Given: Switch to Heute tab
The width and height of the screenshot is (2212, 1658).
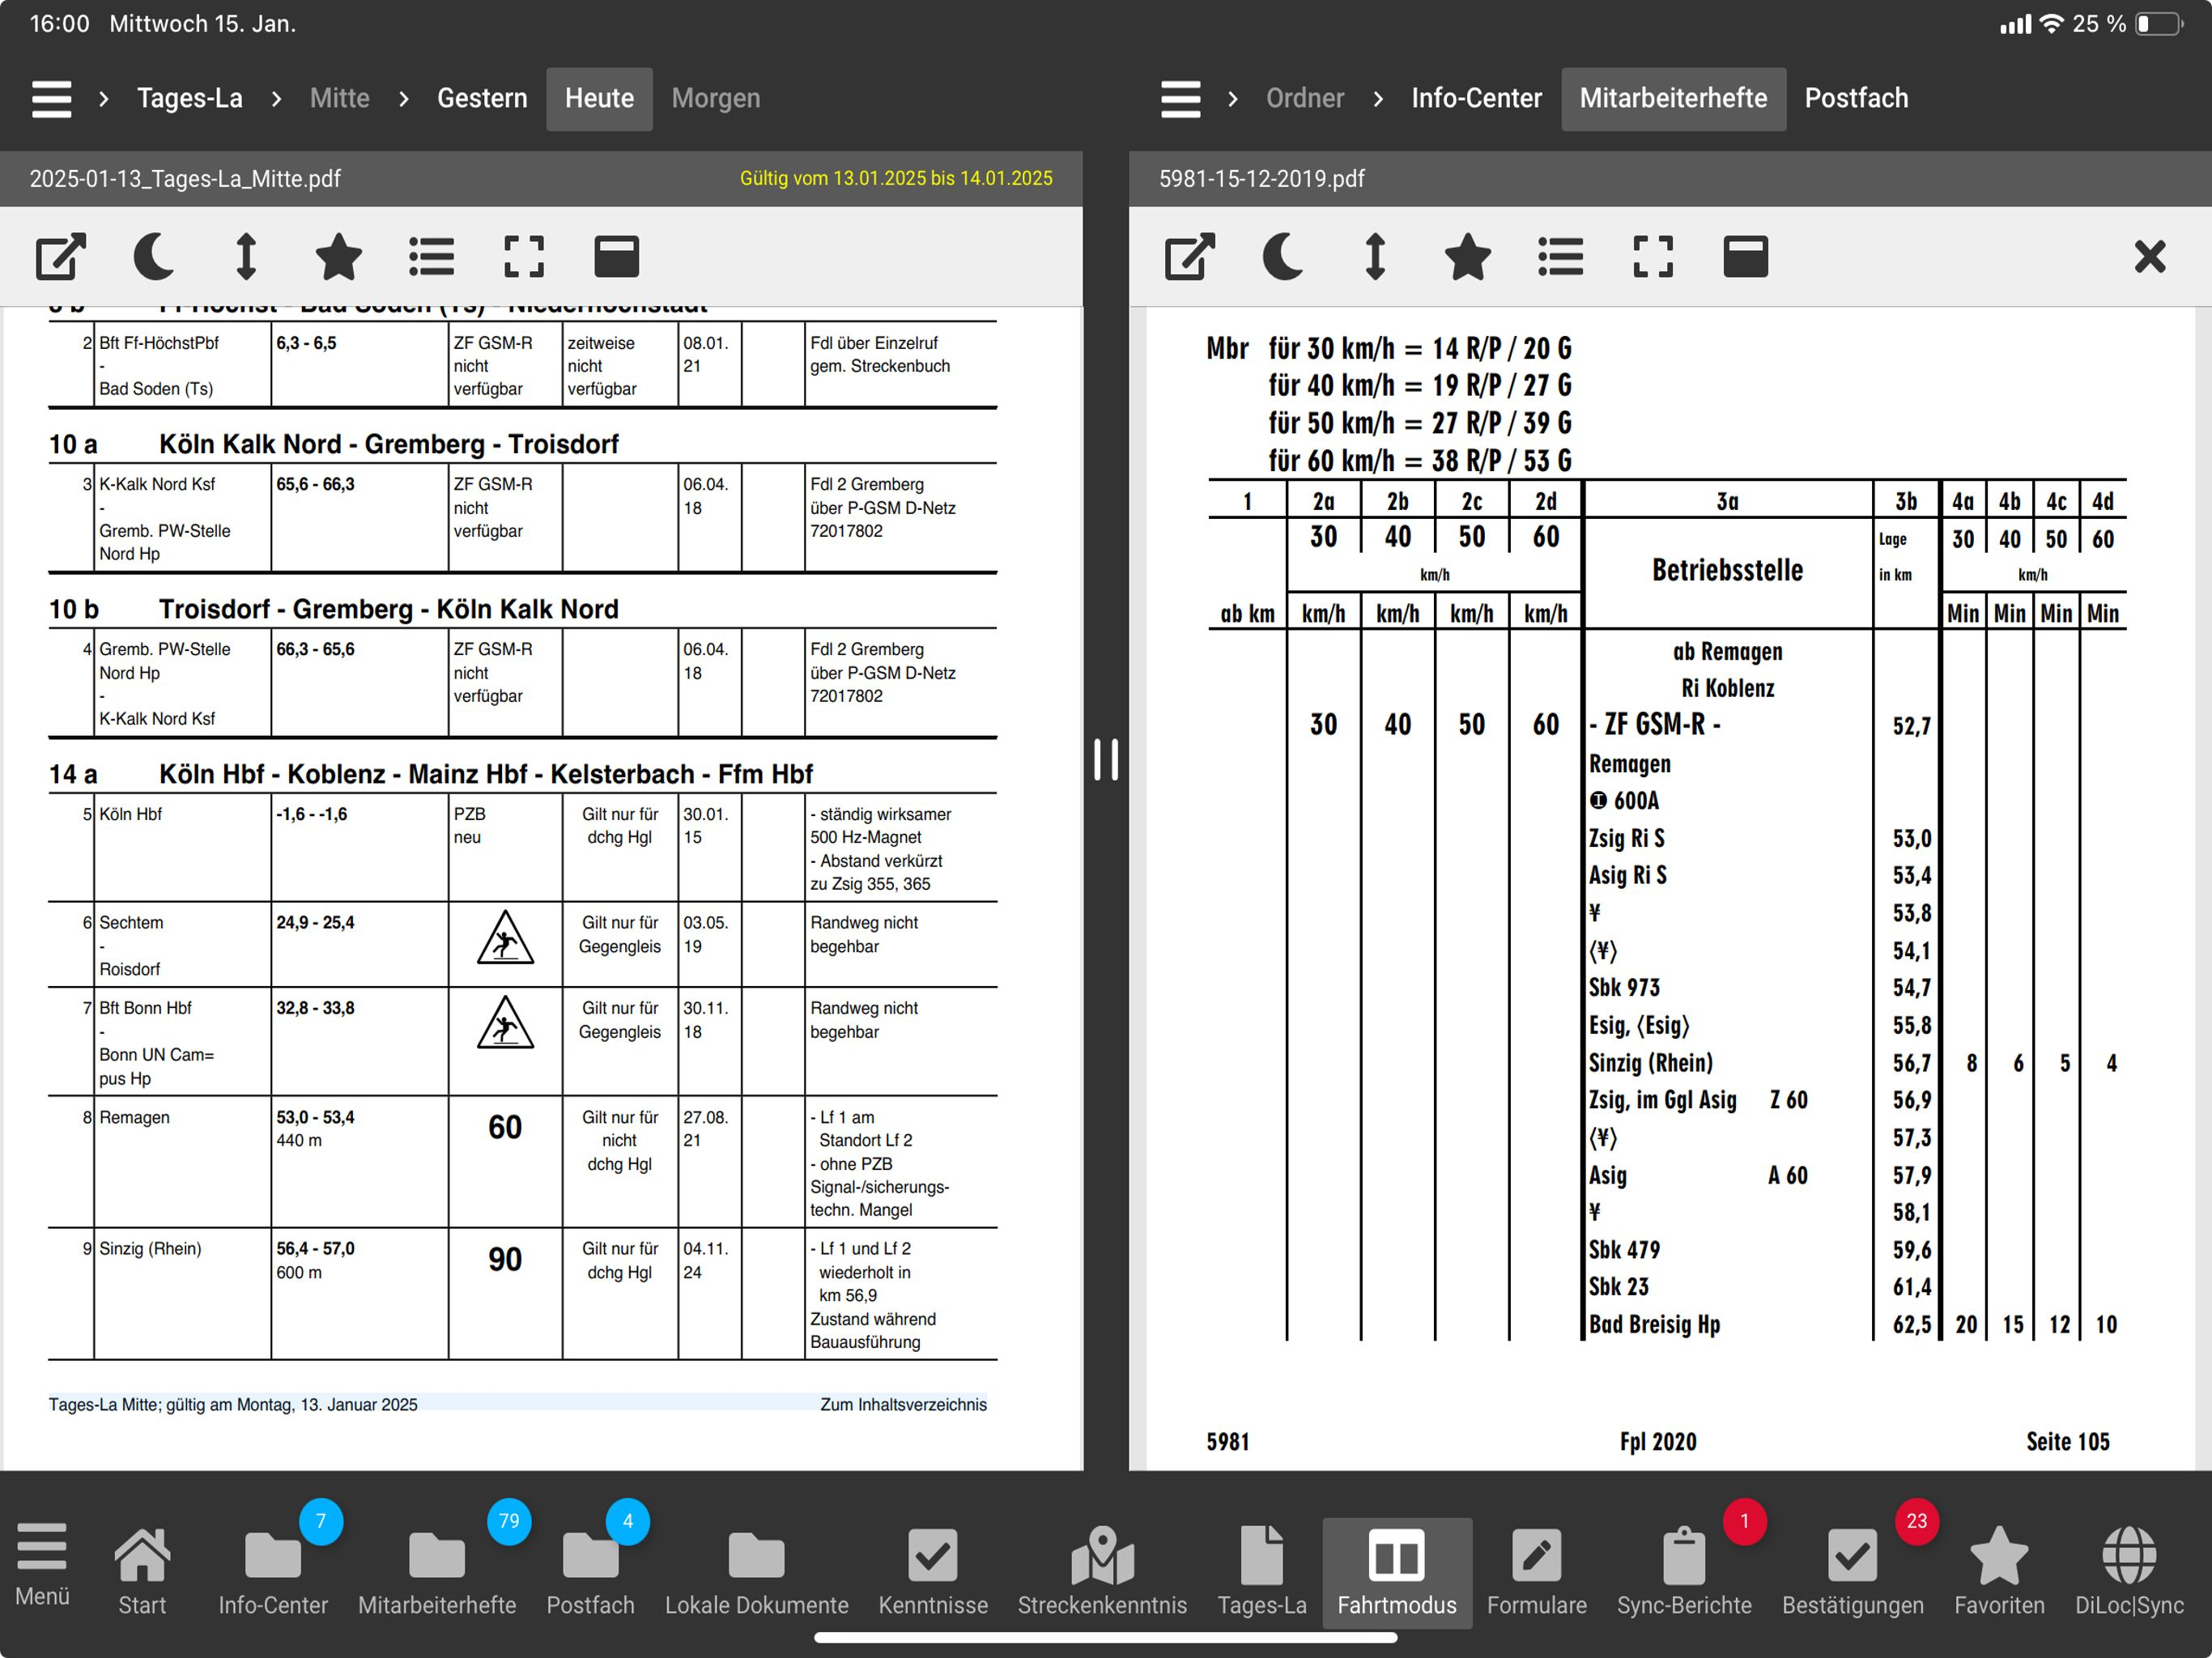Looking at the screenshot, I should coord(599,98).
